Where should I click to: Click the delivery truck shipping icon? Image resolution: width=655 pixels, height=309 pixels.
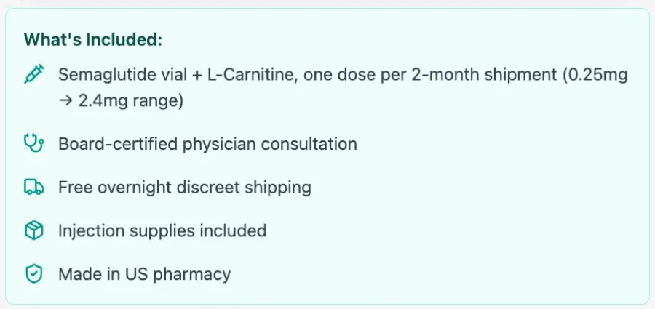[33, 187]
